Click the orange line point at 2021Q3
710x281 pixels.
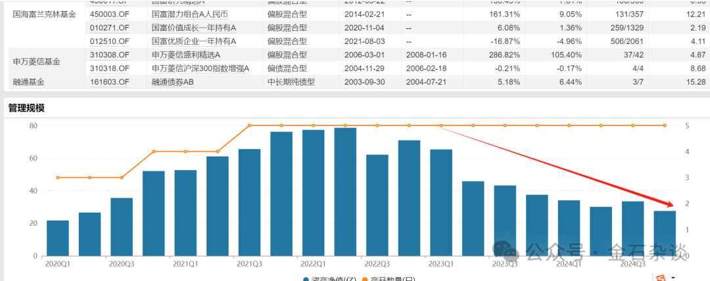point(249,125)
